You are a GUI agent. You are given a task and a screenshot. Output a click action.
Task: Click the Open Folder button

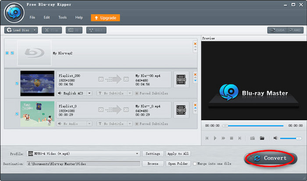click(178, 163)
